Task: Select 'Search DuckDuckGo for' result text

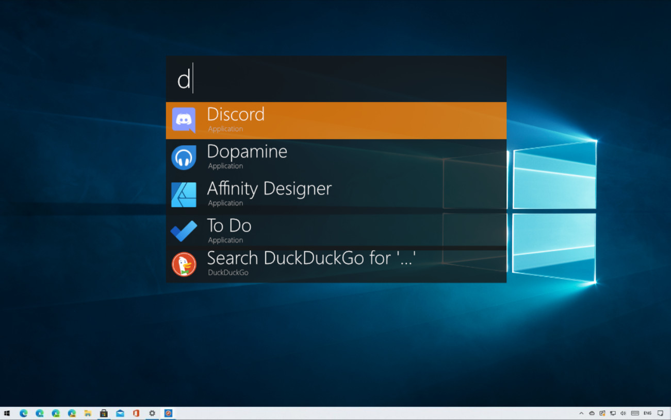Action: (312, 258)
